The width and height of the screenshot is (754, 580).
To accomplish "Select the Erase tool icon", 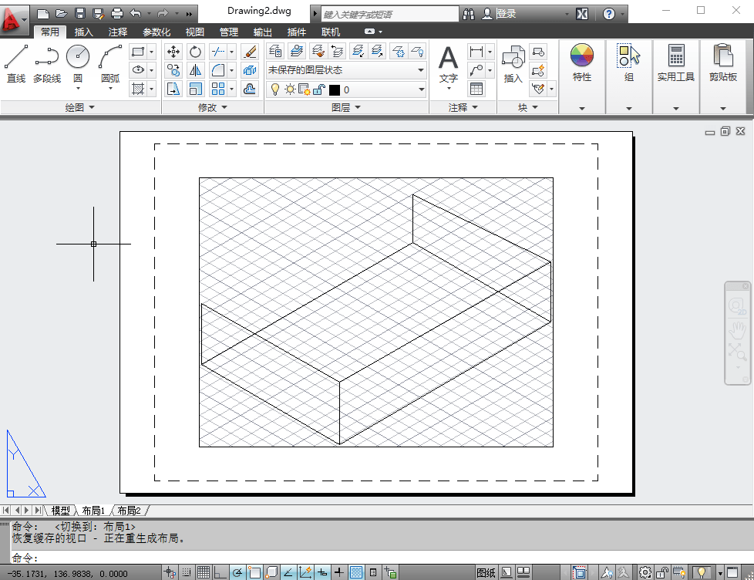I will pyautogui.click(x=250, y=52).
